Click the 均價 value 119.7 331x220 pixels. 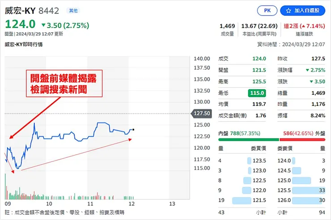coord(259,104)
